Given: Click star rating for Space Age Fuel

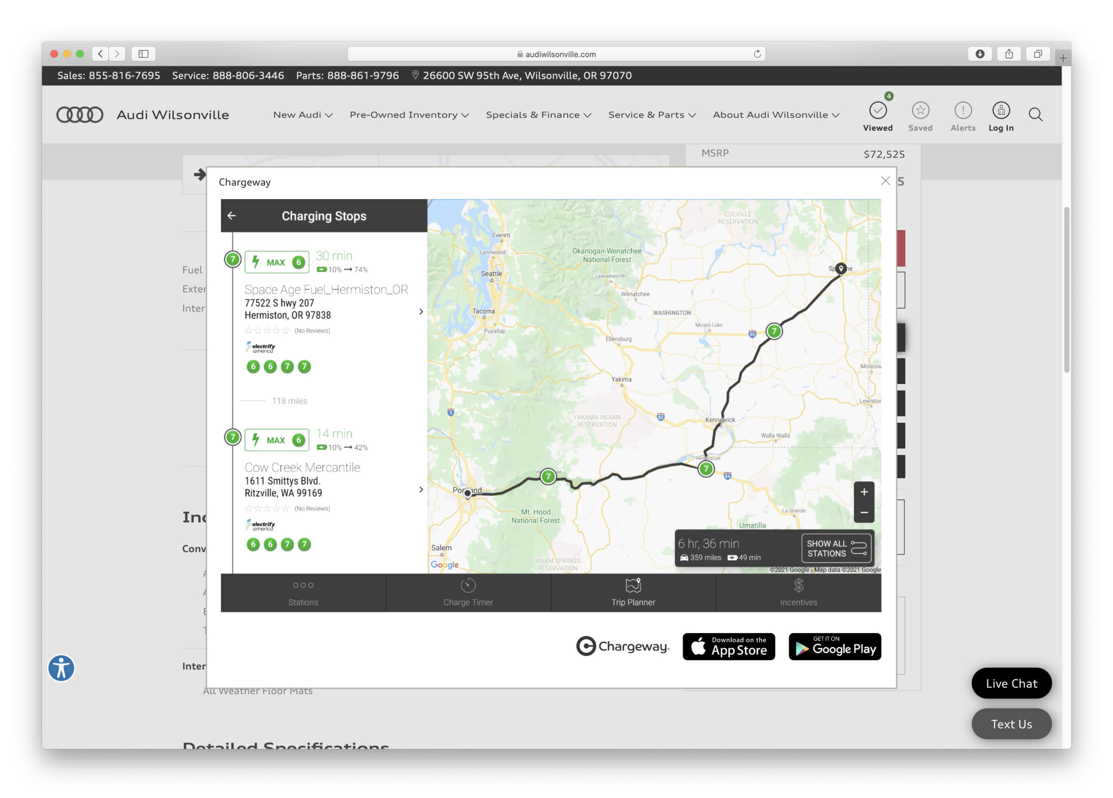Looking at the screenshot, I should (x=267, y=331).
